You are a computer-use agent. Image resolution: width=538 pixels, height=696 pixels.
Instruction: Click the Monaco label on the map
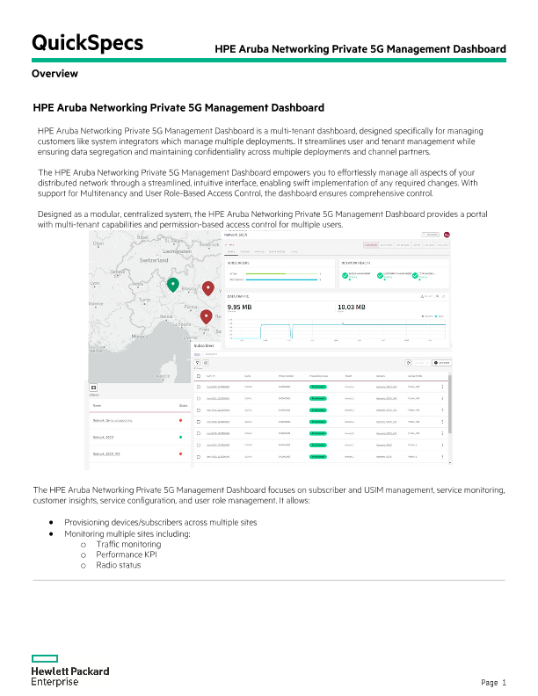[x=140, y=336]
